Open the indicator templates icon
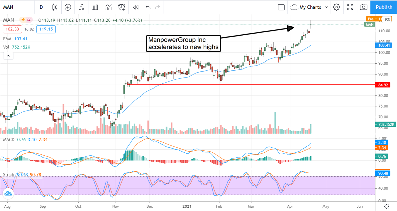This screenshot has height=211, width=397. point(108,7)
